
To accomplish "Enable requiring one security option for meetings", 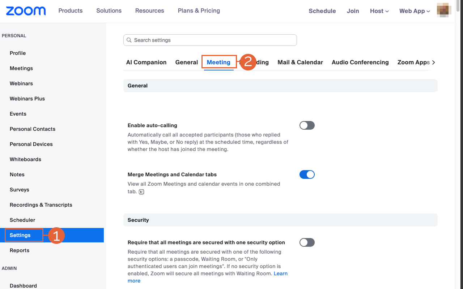I will pos(307,242).
